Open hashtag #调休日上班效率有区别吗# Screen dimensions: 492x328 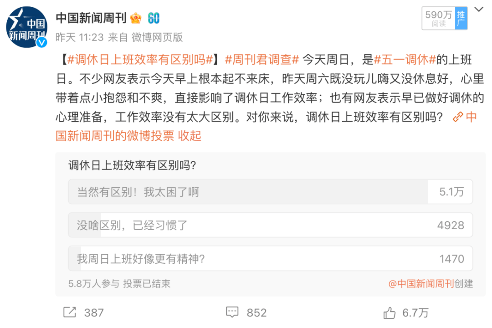(140, 59)
